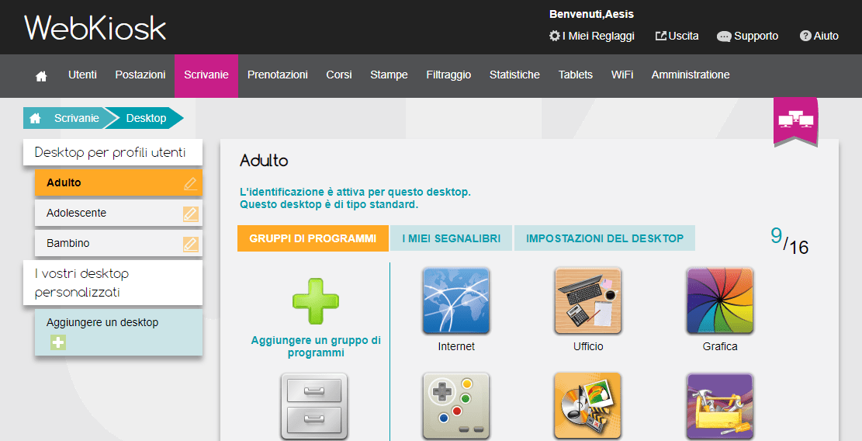Click the I Miei Reglaggi link
The height and width of the screenshot is (441, 862).
(598, 36)
